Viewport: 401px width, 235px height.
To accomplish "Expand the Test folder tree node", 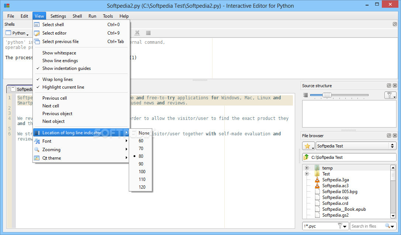I will pyautogui.click(x=307, y=174).
